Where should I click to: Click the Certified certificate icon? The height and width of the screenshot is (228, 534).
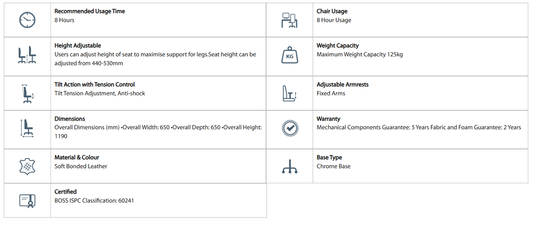coord(28,200)
